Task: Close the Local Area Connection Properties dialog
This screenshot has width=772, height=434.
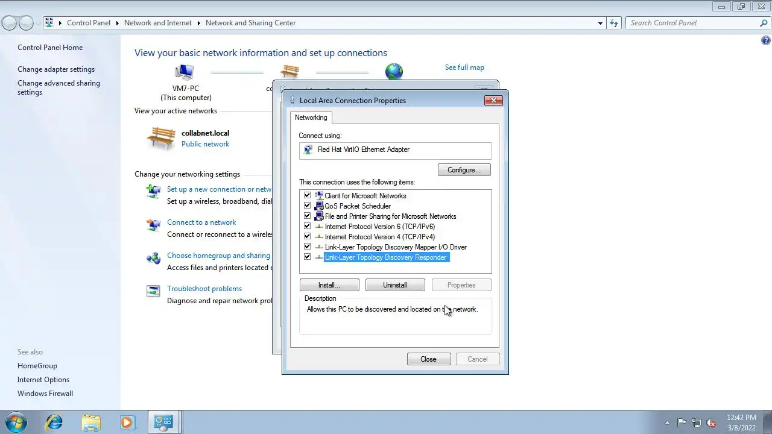Action: [x=493, y=101]
